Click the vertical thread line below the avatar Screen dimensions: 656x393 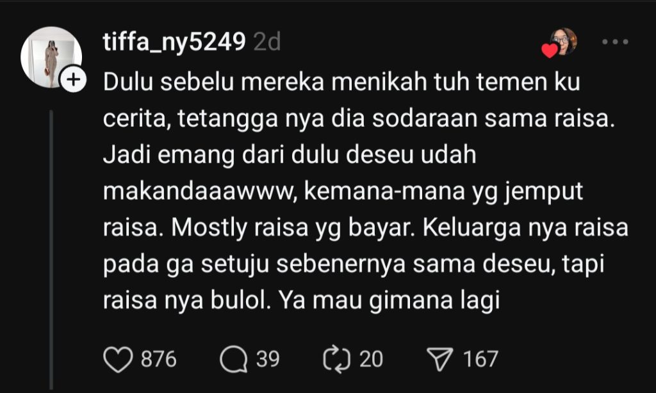click(51, 250)
